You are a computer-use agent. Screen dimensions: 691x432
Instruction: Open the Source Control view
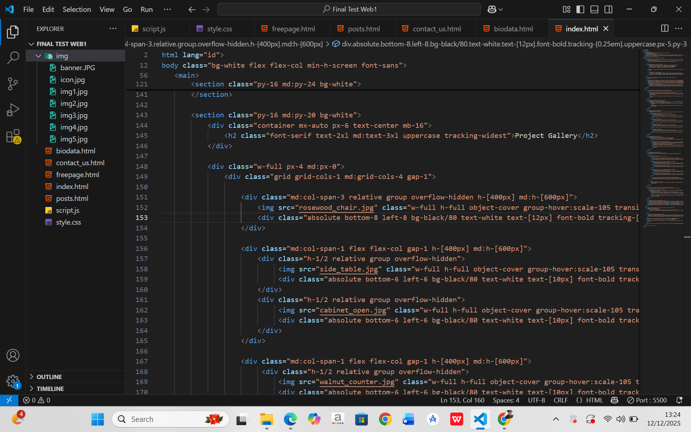point(13,84)
